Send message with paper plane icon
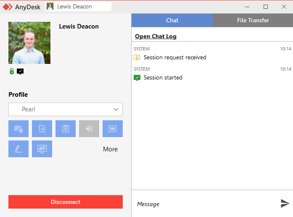293x217 pixels. [285, 204]
